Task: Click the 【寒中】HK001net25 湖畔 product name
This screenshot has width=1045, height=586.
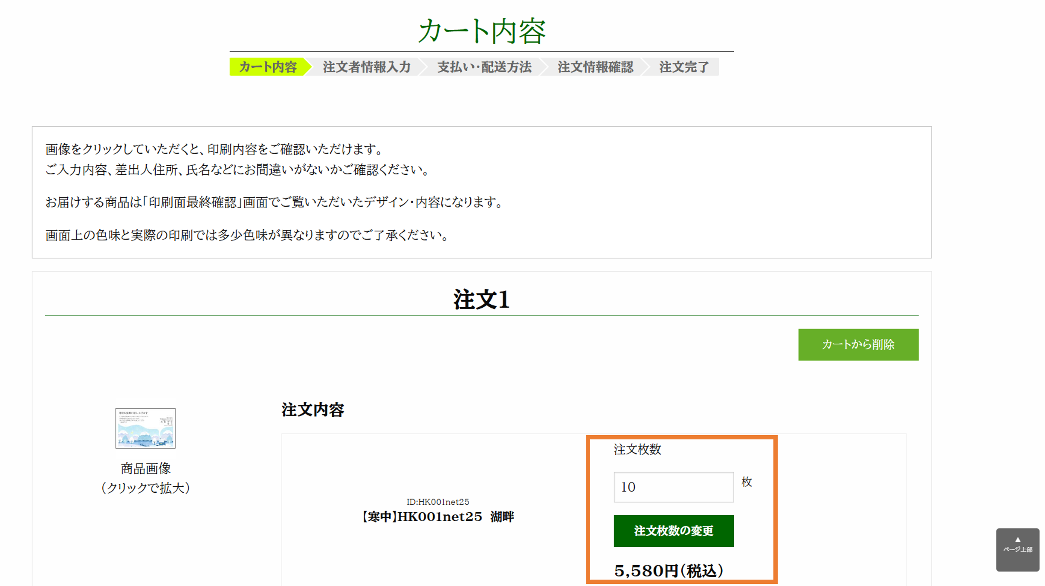Action: (438, 517)
